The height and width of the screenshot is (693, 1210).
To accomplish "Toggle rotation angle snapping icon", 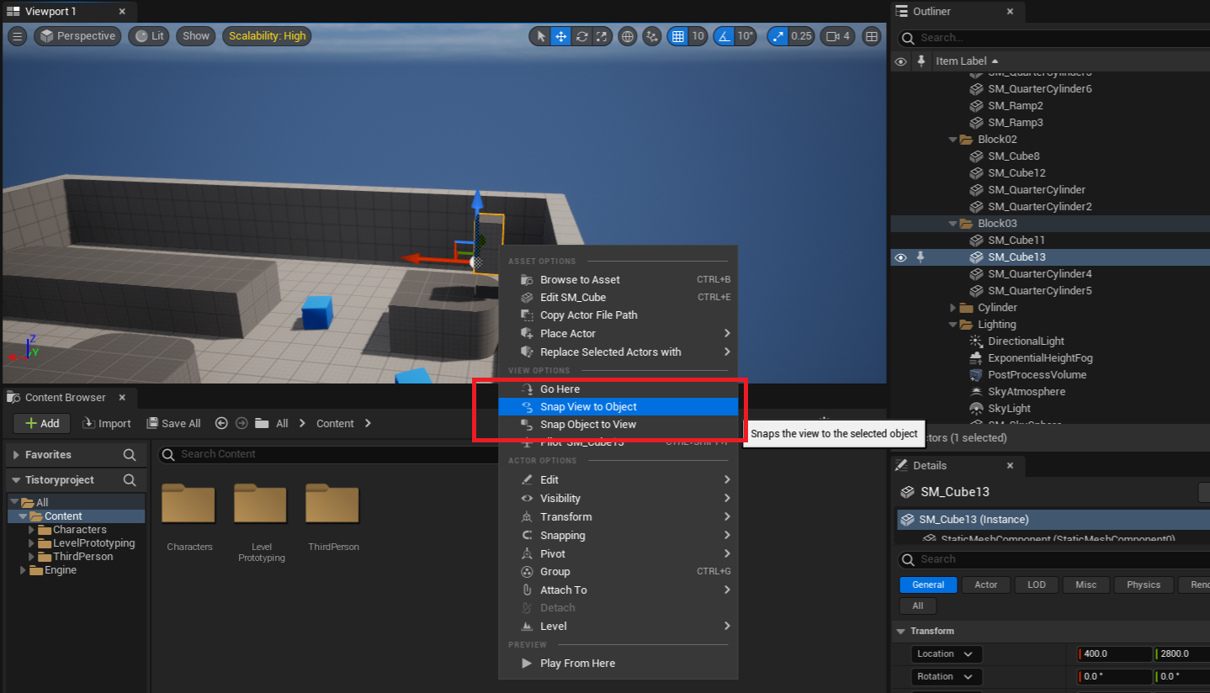I will (724, 36).
